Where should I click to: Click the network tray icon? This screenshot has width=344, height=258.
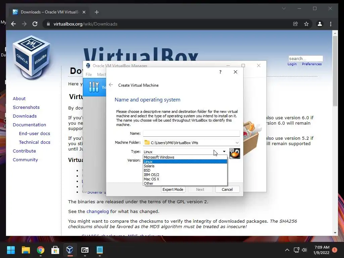[x=296, y=250]
